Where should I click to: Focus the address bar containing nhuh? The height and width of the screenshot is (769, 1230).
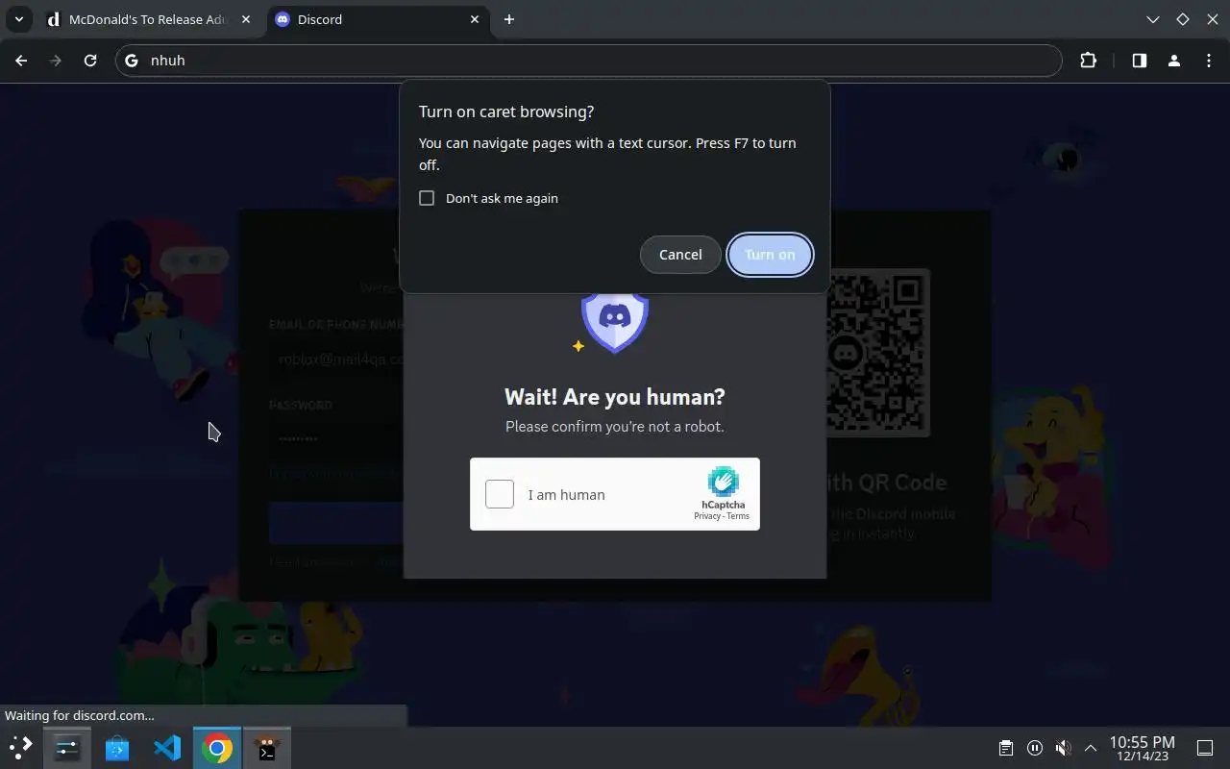pyautogui.click(x=589, y=61)
